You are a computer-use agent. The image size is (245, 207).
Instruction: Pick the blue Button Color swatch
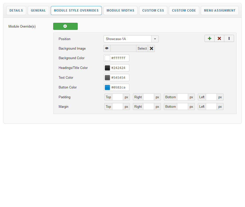(x=107, y=87)
